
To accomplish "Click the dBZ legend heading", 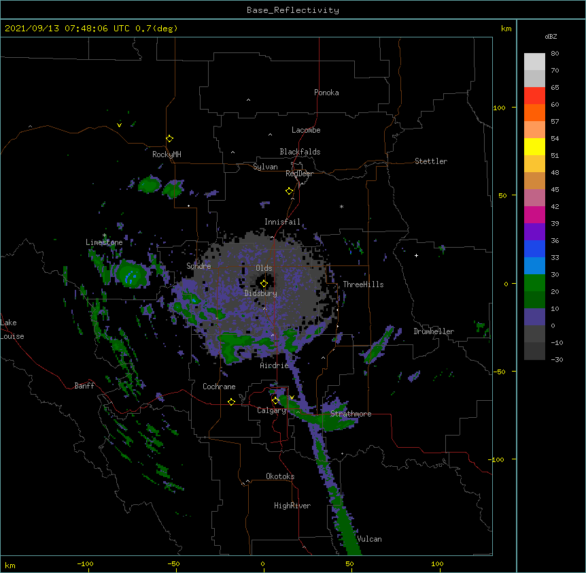I will click(x=551, y=37).
